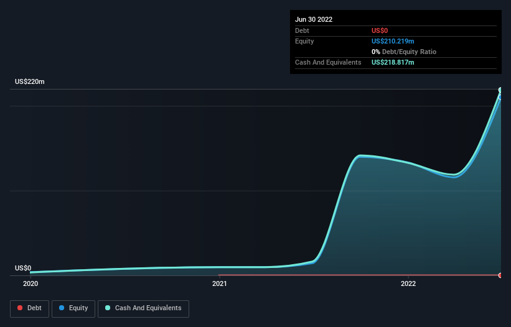This screenshot has width=511, height=327.
Task: Toggle the Debt series legend button
Action: pyautogui.click(x=29, y=308)
